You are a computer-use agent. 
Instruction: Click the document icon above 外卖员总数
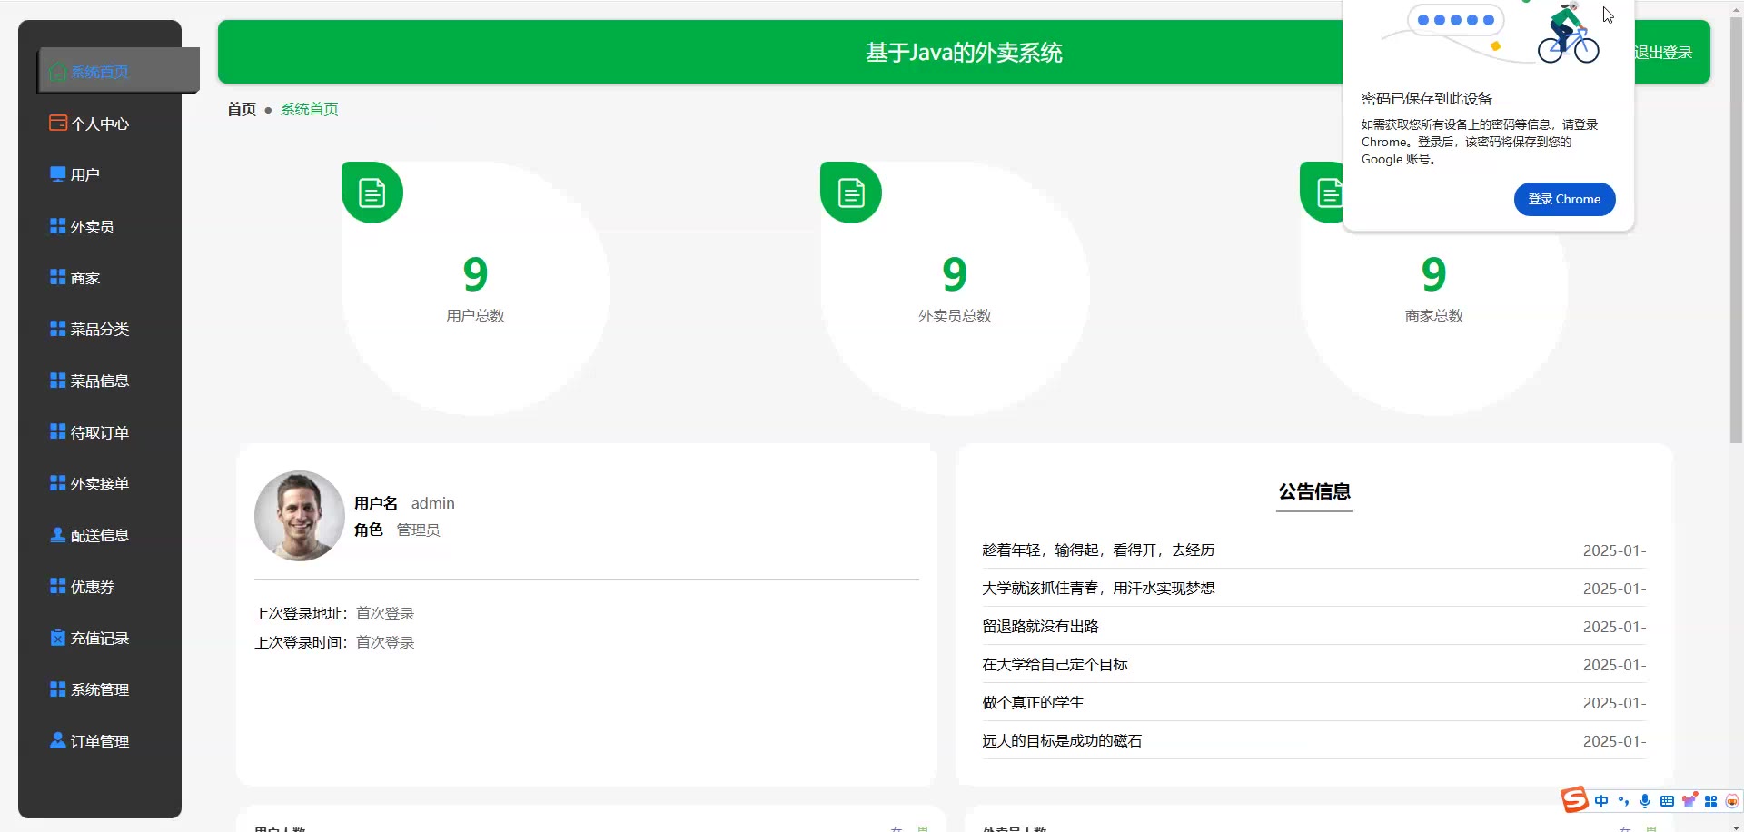pos(851,193)
